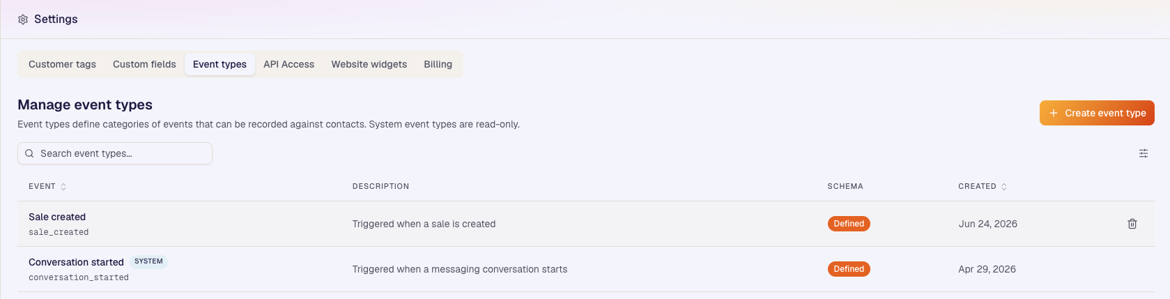Click the SYSTEM tag on Conversation started
1170x299 pixels.
148,261
